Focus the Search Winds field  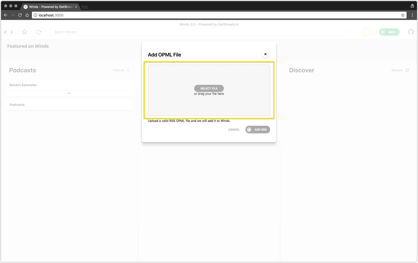(x=202, y=32)
